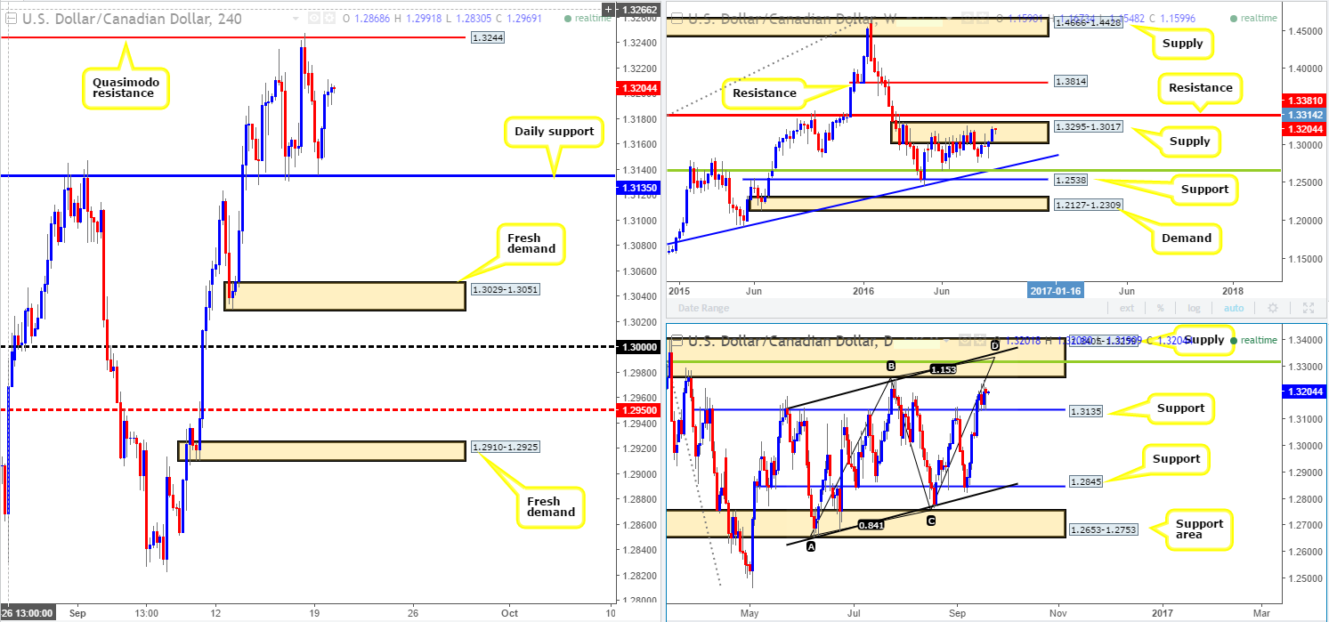Toggle eye visibility icon on daily chart

965,340
